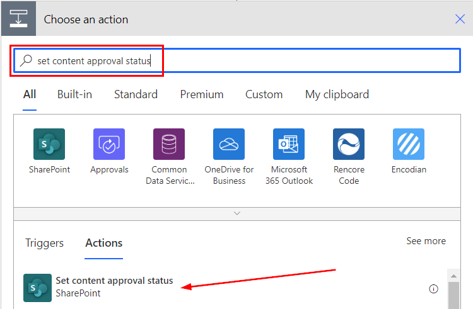Select the Encodian connector icon
This screenshot has height=309, width=473.
[x=409, y=144]
